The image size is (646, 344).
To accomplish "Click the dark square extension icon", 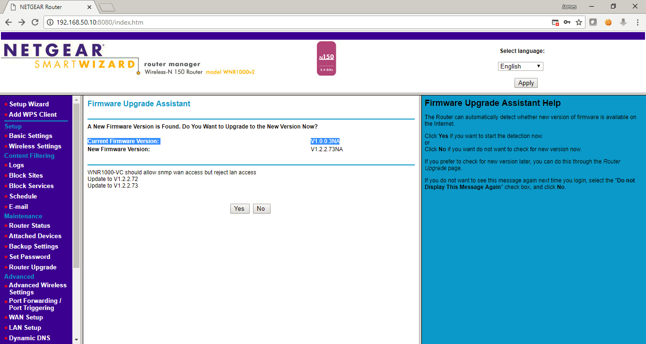I will (x=593, y=22).
